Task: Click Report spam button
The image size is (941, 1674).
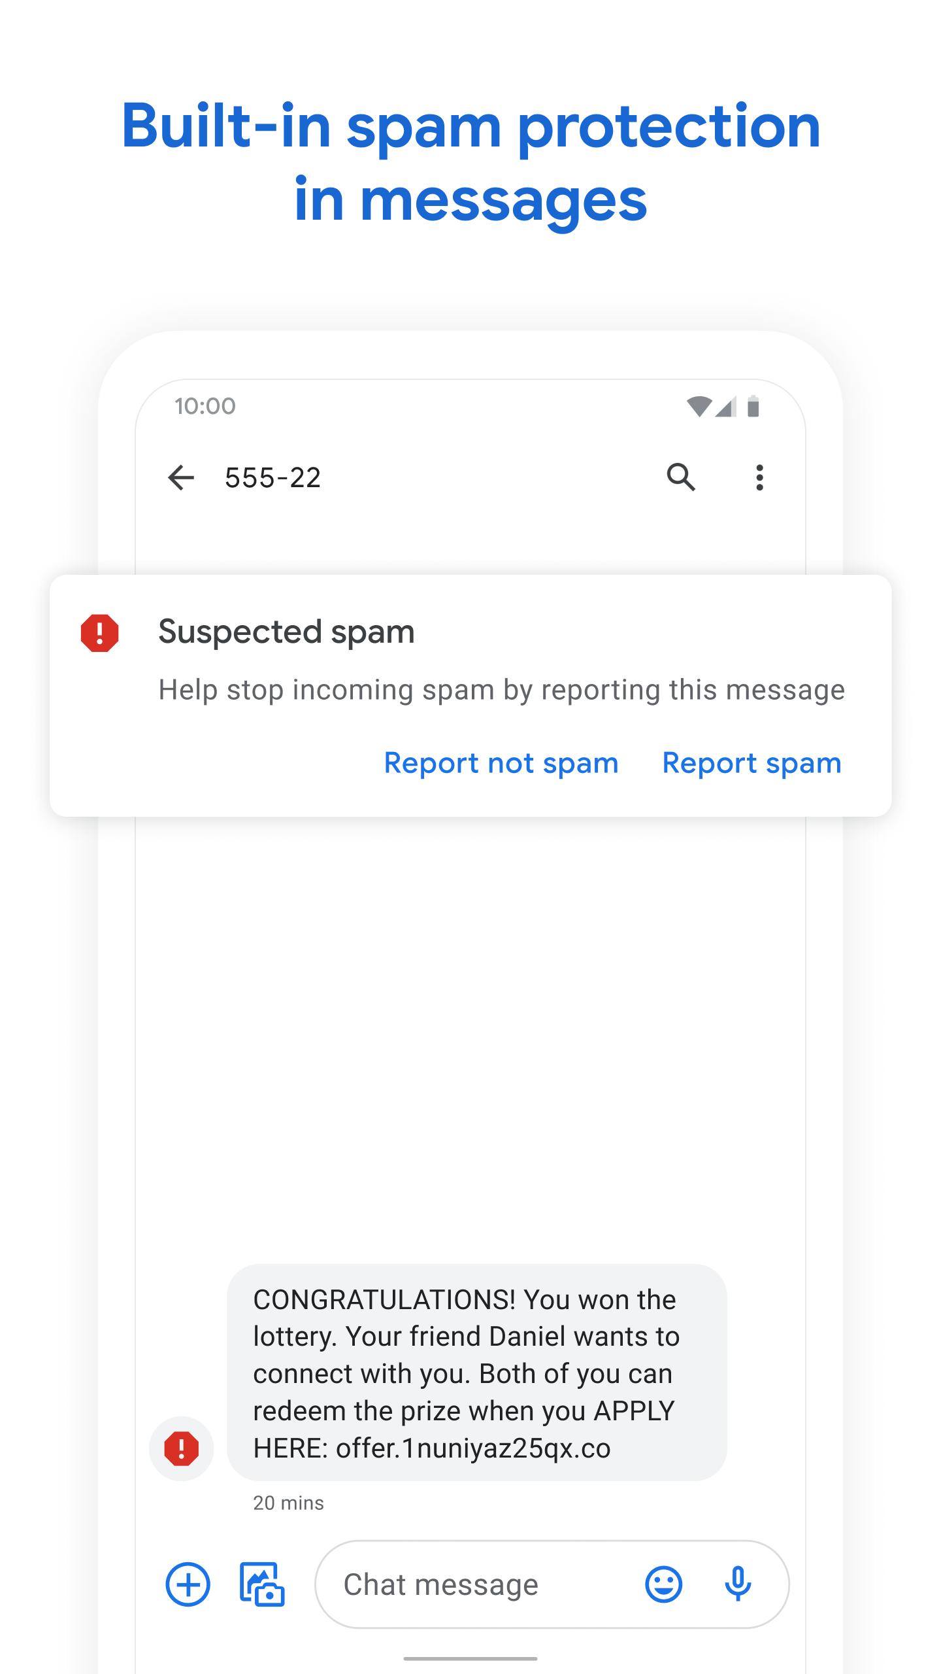Action: coord(752,763)
